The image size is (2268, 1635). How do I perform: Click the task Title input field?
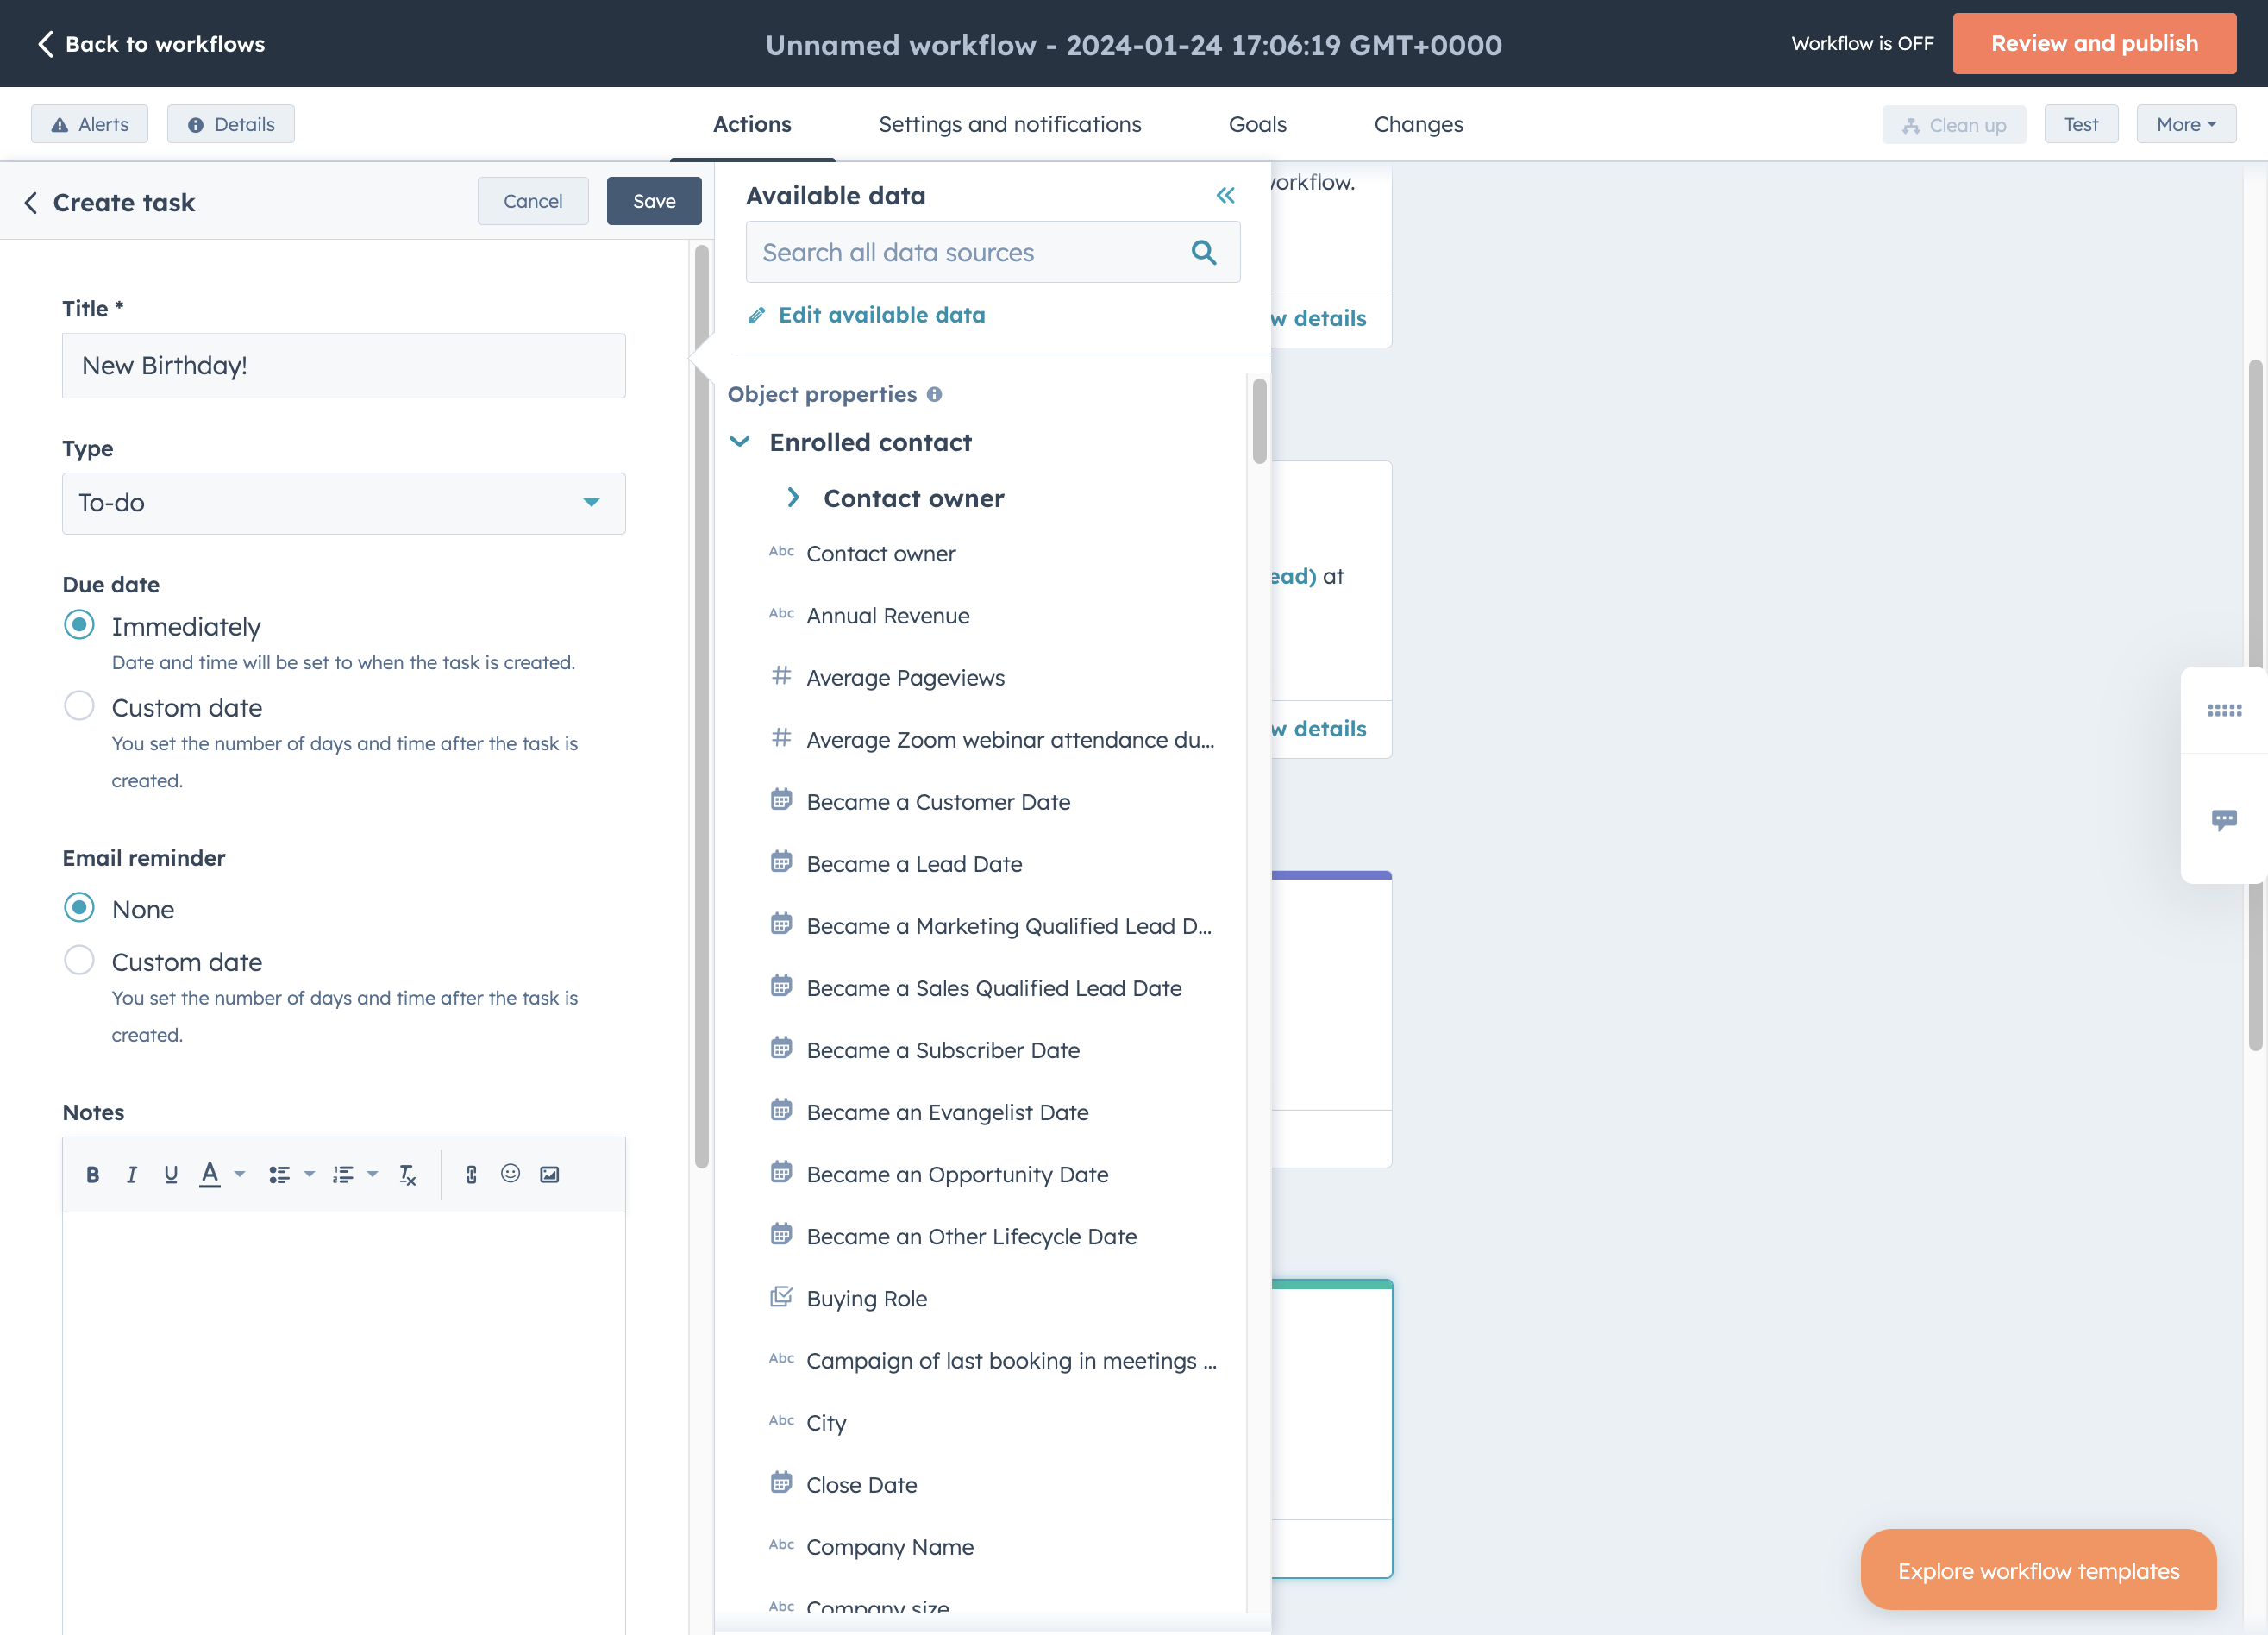(x=344, y=366)
